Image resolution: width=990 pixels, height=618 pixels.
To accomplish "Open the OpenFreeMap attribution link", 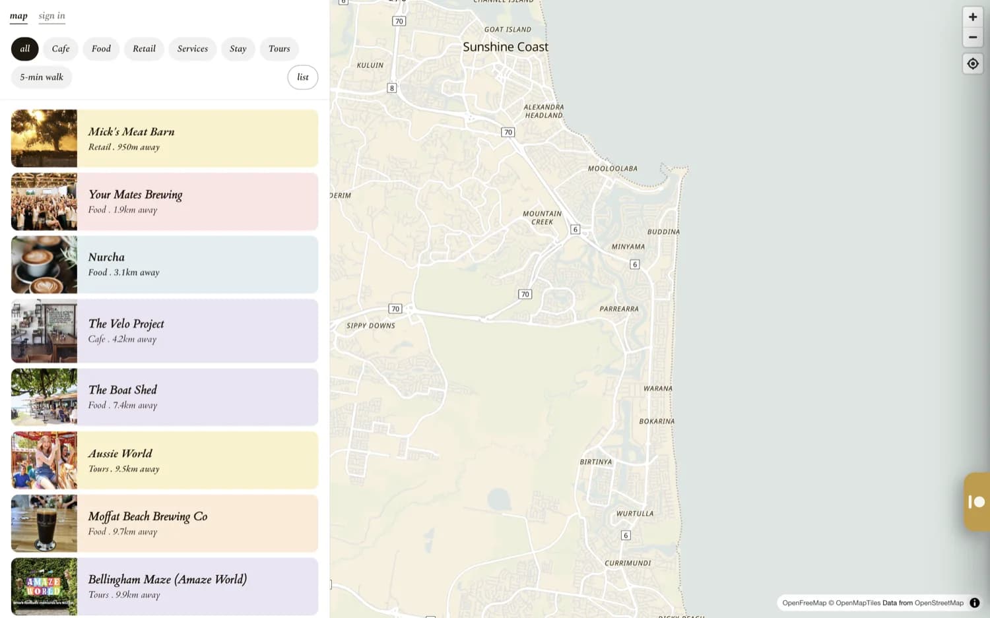I will 804,603.
